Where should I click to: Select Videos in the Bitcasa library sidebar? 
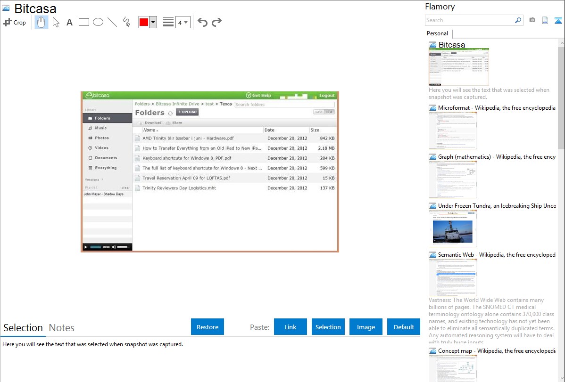pos(108,148)
